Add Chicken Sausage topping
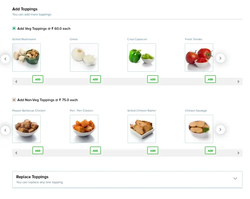The image size is (250, 199). [210, 151]
